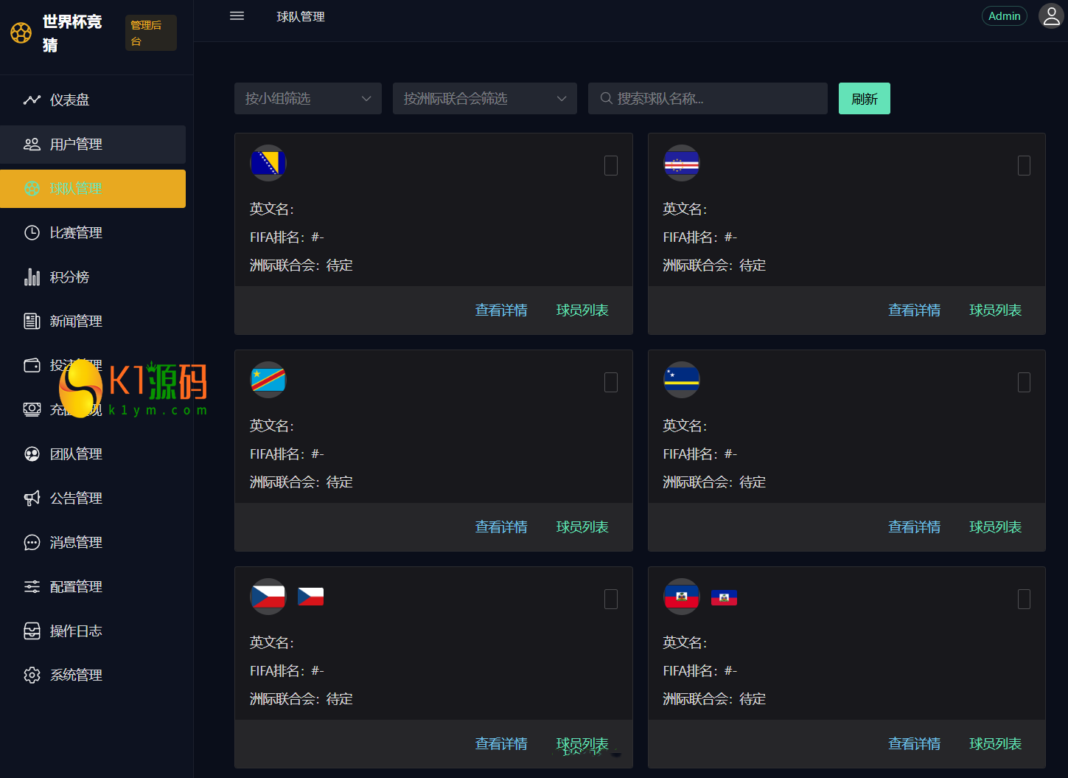
Task: Click 球员列表 on Cape Verde card
Action: (996, 310)
